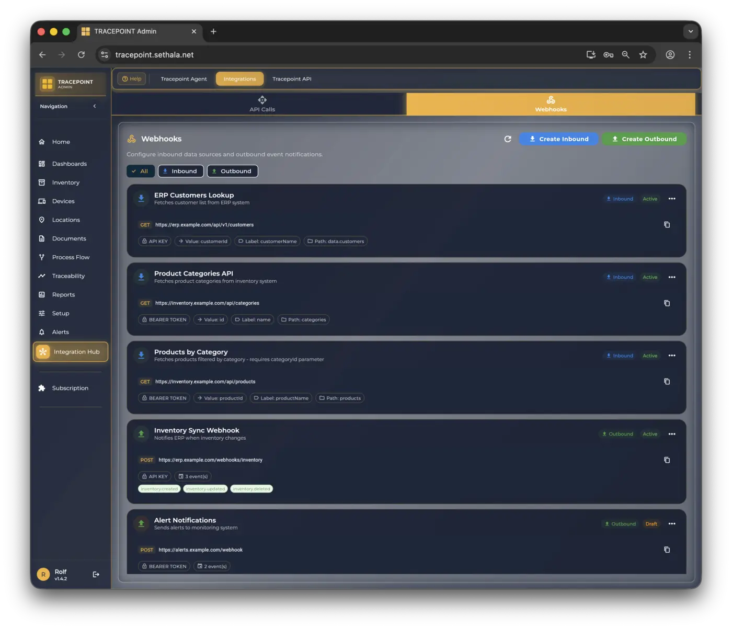The width and height of the screenshot is (732, 629).
Task: Copy the ERP Customers Lookup URL
Action: [667, 224]
